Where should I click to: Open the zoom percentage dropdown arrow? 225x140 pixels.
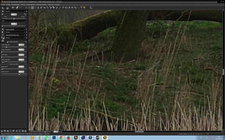[x=52, y=132]
